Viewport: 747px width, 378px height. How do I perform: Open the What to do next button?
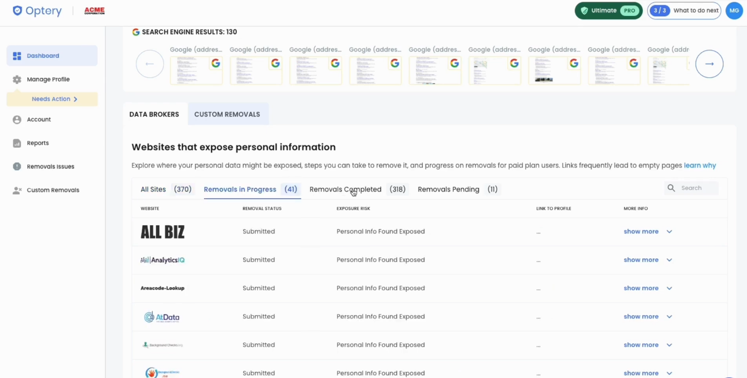click(x=684, y=10)
